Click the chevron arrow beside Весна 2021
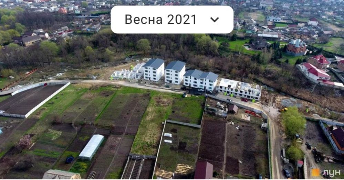344x180 pixels. [214, 20]
